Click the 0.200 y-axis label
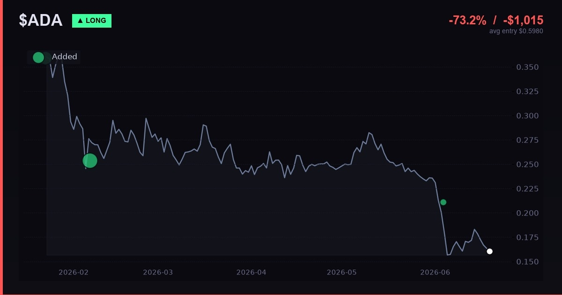This screenshot has height=295, width=562. [527, 213]
